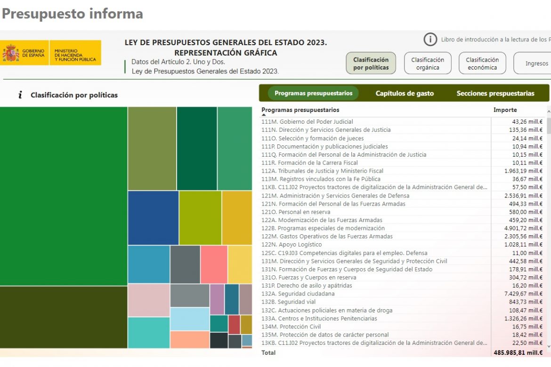The image size is (551, 367).
Task: Select row 113M. Registros vinculados con la Fe Pública
Action: click(403, 179)
